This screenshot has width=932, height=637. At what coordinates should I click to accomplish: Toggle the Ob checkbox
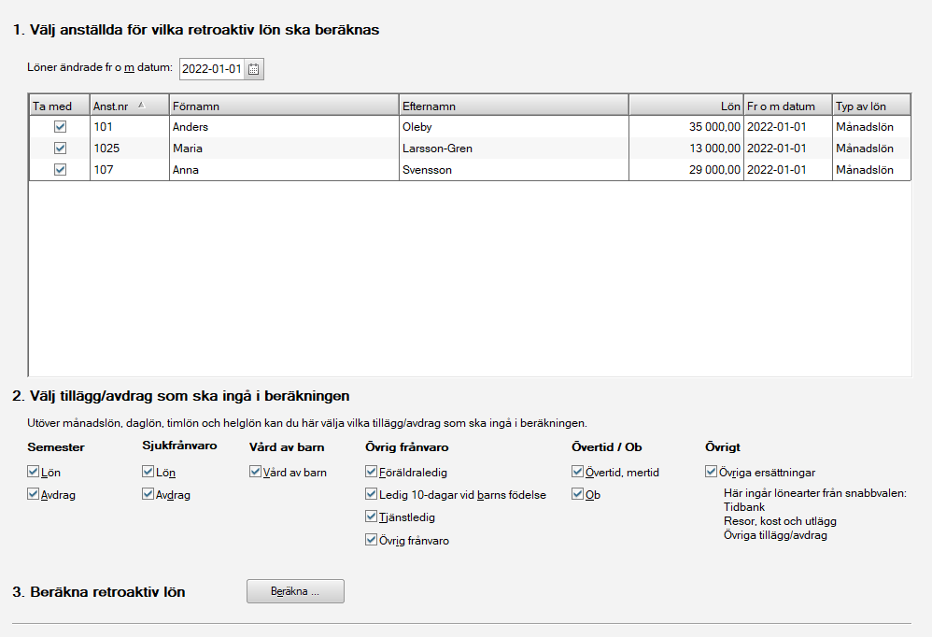point(578,494)
